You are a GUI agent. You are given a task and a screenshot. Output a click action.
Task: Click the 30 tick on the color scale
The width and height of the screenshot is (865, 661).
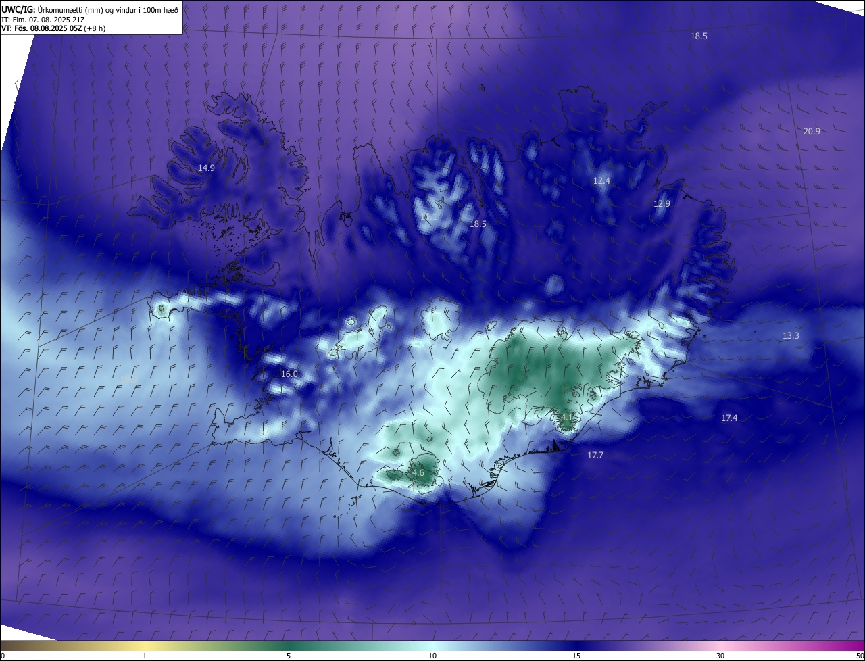pos(720,656)
